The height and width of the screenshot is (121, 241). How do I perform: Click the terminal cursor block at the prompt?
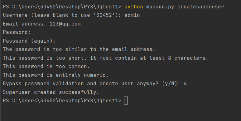(126, 100)
